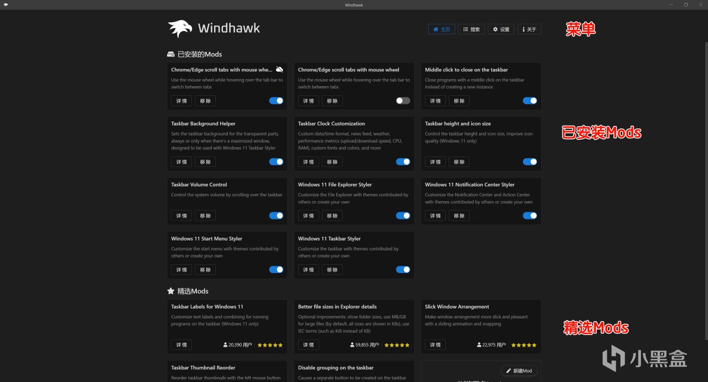Remove Windows 11 Start Menu Styler
The height and width of the screenshot is (382, 708).
pyautogui.click(x=205, y=270)
